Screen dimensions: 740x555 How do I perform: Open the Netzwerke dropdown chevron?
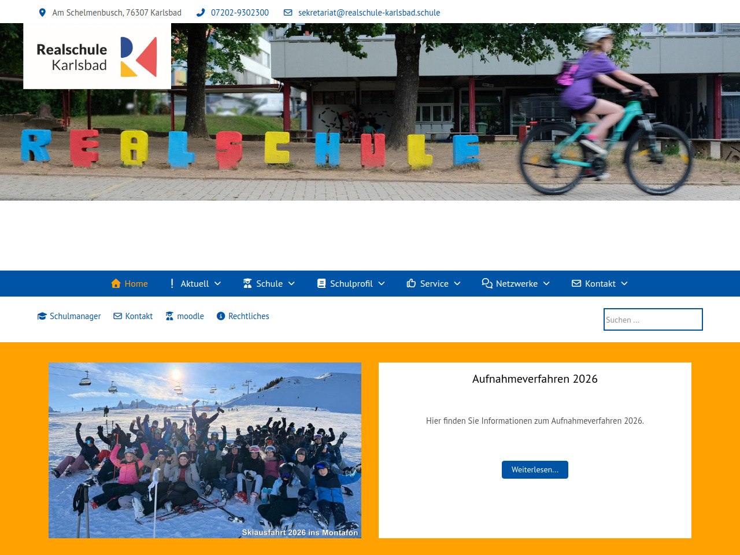(x=546, y=283)
